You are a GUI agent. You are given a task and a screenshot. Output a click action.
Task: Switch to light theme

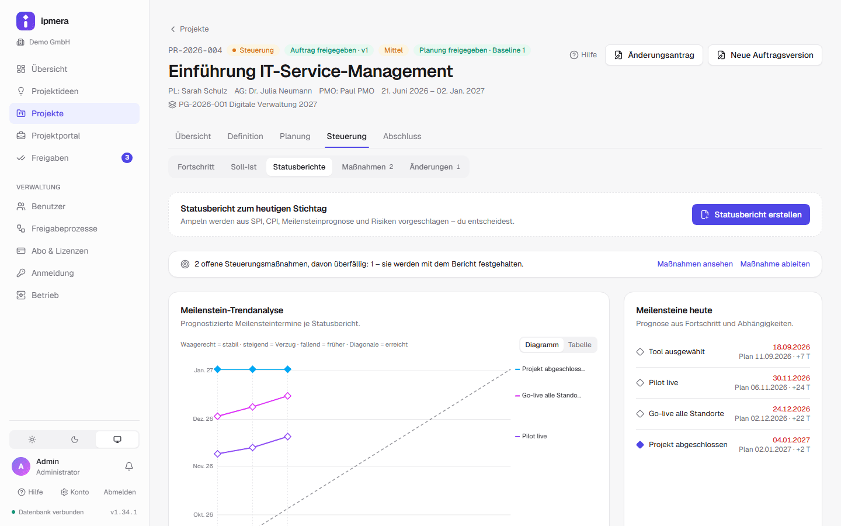pos(32,440)
